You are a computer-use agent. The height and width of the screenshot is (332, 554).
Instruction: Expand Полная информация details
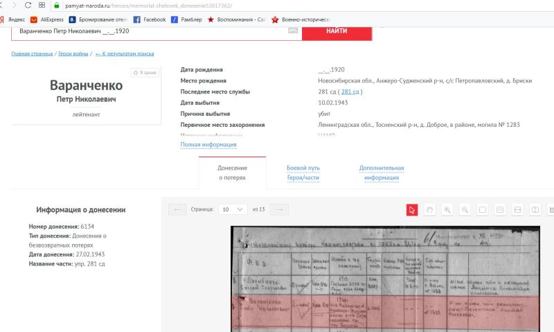tap(208, 144)
